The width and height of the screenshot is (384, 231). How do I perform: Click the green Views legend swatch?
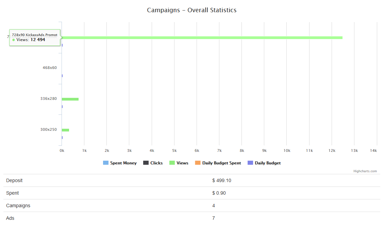tap(172, 163)
